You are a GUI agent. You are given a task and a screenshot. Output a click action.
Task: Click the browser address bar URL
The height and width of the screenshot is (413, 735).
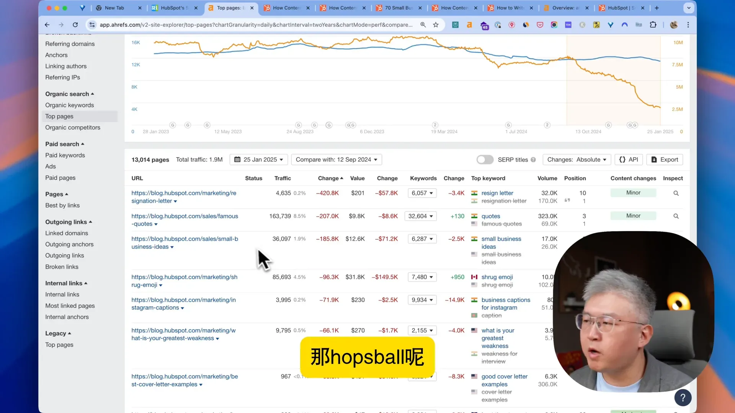(x=256, y=25)
